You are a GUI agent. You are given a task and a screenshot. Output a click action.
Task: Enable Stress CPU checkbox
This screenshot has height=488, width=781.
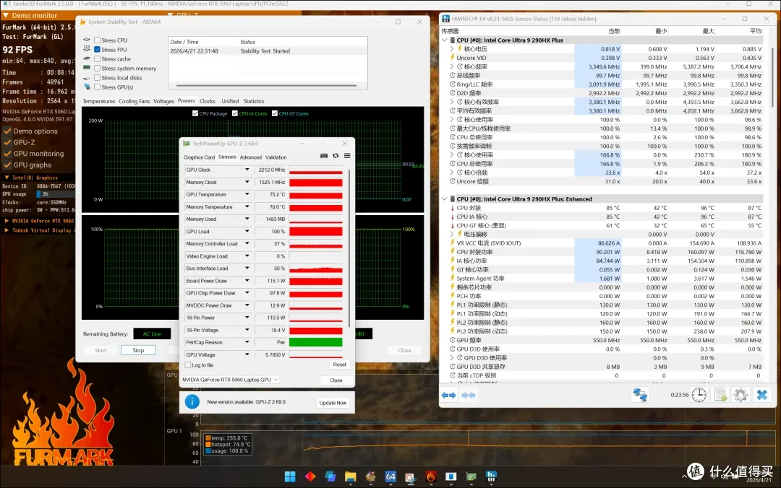[x=97, y=40]
